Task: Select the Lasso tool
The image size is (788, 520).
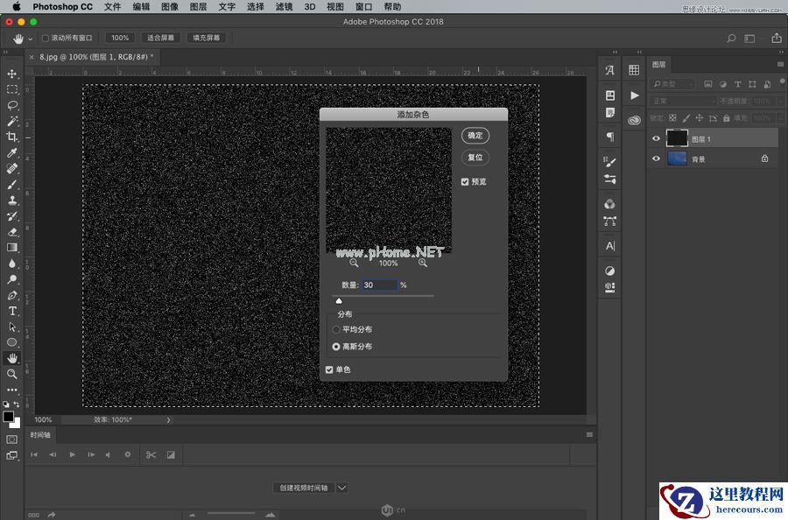Action: tap(12, 105)
